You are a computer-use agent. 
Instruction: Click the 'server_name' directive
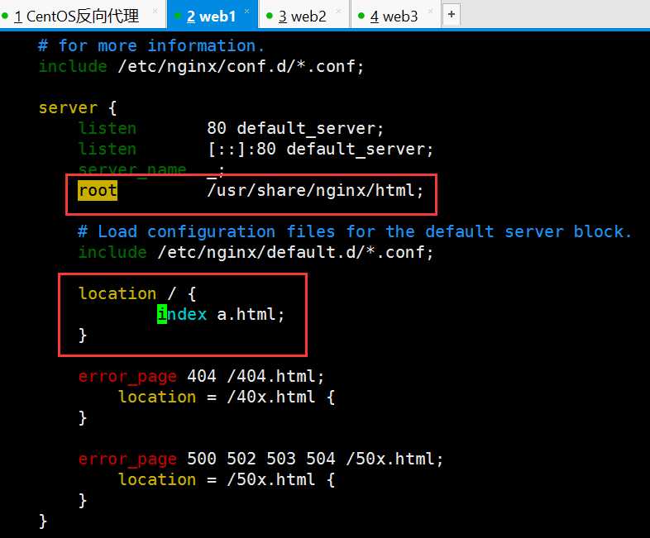coord(132,169)
